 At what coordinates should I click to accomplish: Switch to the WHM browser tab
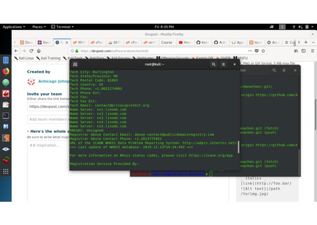79,42
